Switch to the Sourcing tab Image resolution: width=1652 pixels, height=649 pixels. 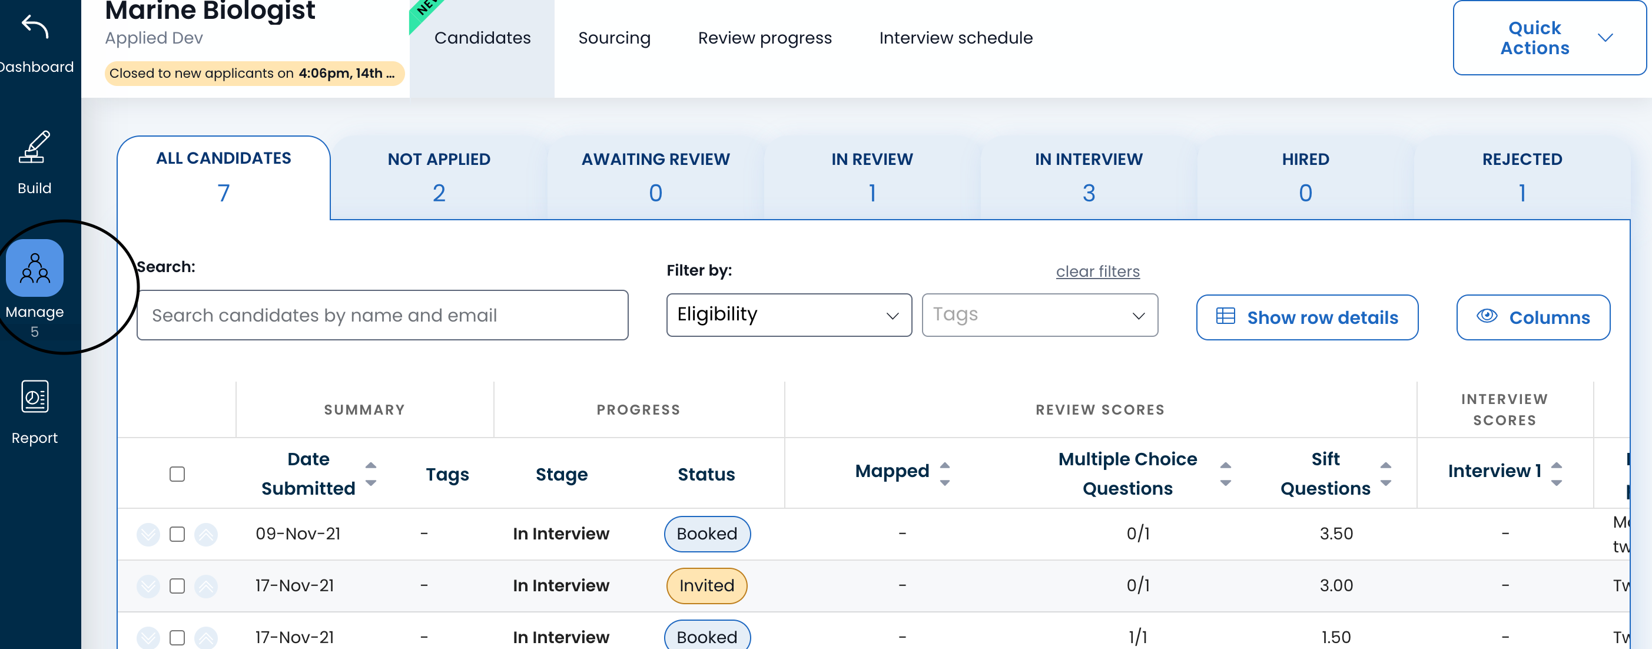click(613, 38)
